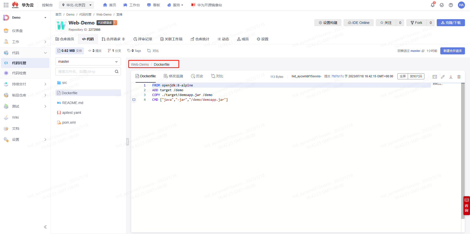
Task: Open 代码托管 in the sidebar
Action: pos(25,63)
